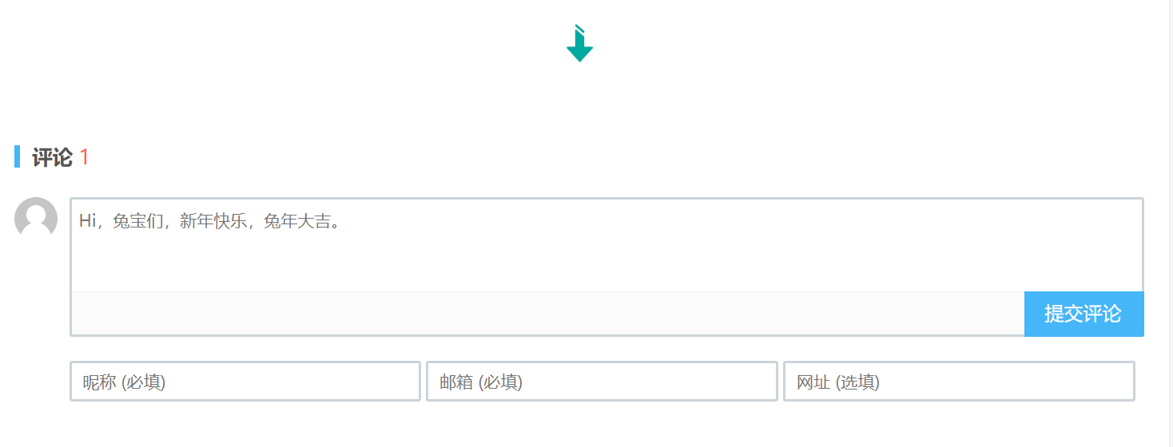Select the red comment count number 1
1173x447 pixels.
(x=84, y=157)
